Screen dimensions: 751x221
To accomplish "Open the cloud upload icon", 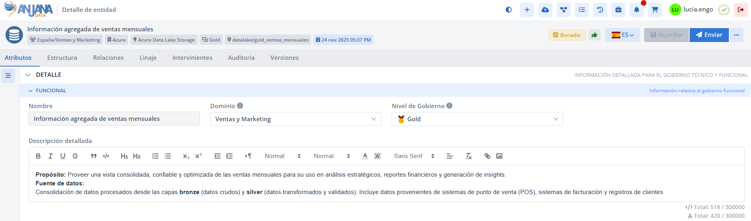I will coord(545,10).
